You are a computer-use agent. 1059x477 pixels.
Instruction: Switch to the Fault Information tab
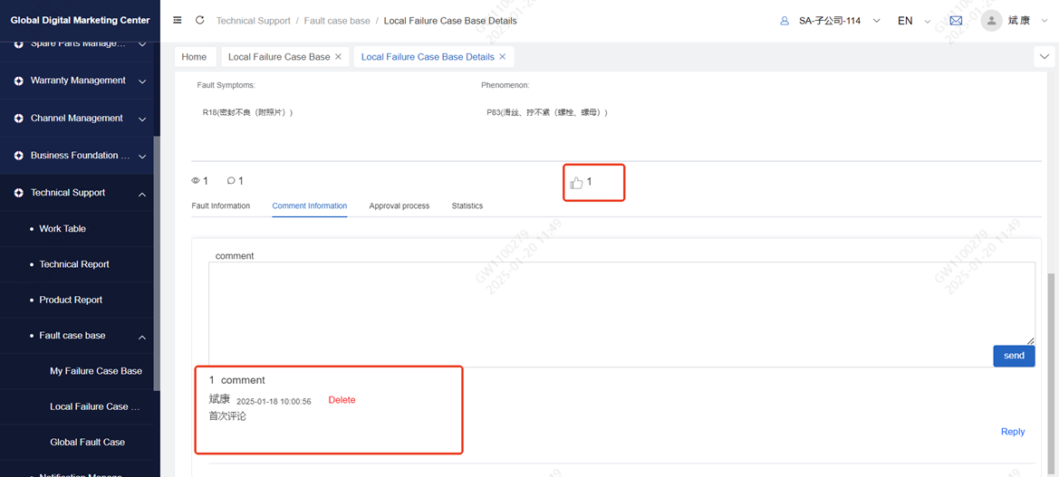[220, 206]
